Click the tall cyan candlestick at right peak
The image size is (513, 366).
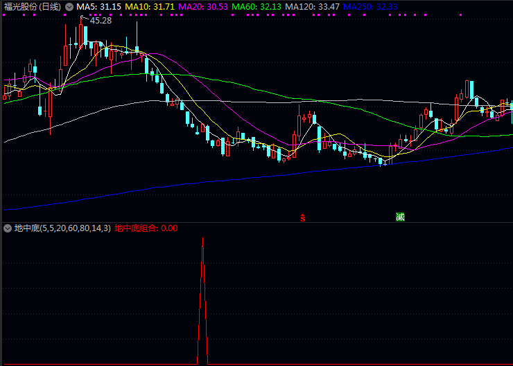tap(471, 91)
